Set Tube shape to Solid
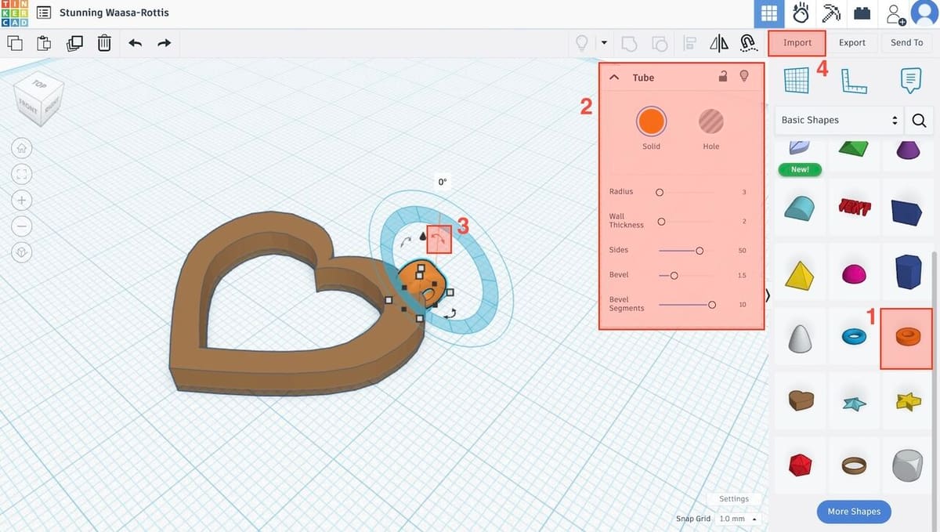Image resolution: width=940 pixels, height=532 pixels. (x=651, y=121)
